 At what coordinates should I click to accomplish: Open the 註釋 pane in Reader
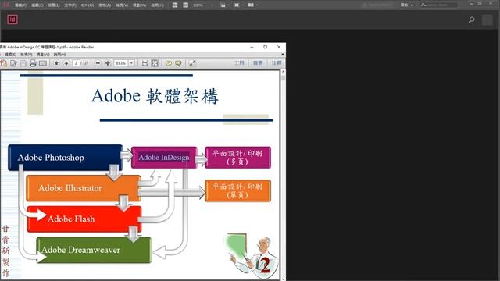pos(277,63)
